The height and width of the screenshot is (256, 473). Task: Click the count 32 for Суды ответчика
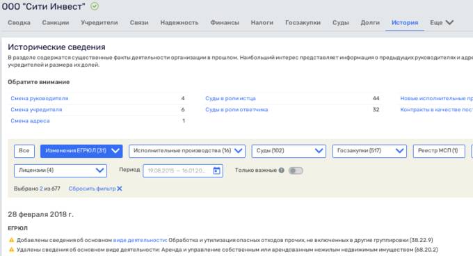(376, 109)
